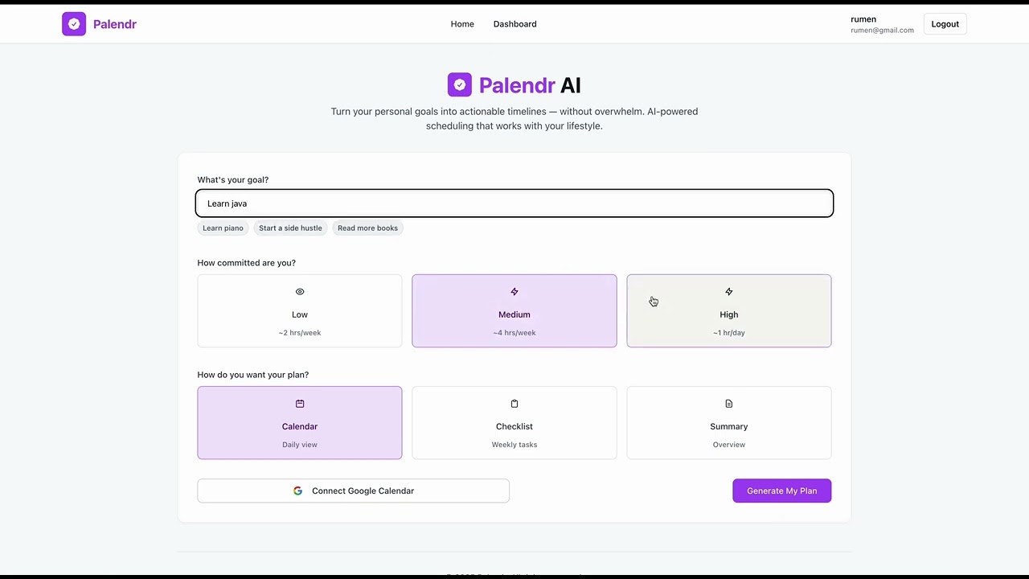1029x579 pixels.
Task: Open the Home nav item
Action: 462,24
